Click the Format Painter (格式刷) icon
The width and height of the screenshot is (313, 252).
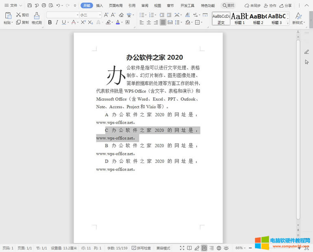click(37, 18)
